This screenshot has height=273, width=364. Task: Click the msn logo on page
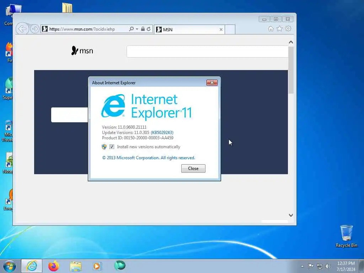point(82,50)
